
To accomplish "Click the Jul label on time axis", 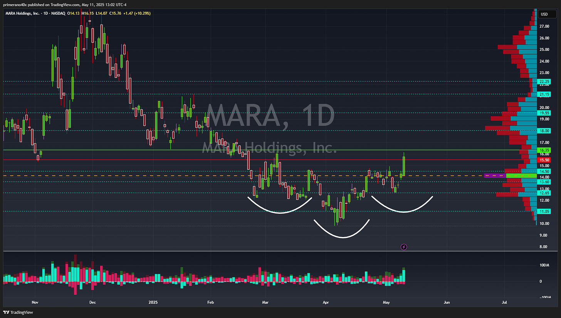I will click(x=505, y=303).
